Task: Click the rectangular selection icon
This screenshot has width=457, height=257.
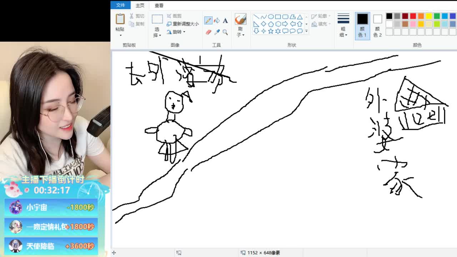Action: (x=157, y=19)
